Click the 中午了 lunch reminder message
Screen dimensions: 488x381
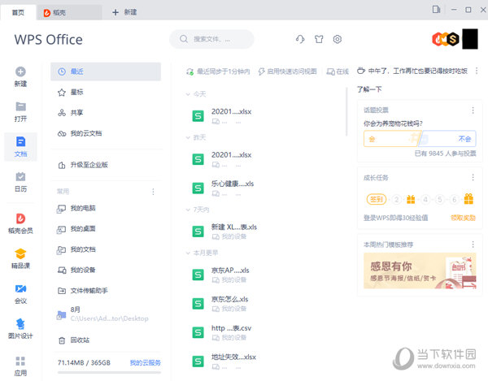[412, 71]
